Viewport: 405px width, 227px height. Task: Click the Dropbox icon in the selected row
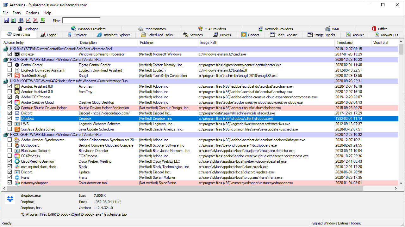(x=17, y=119)
